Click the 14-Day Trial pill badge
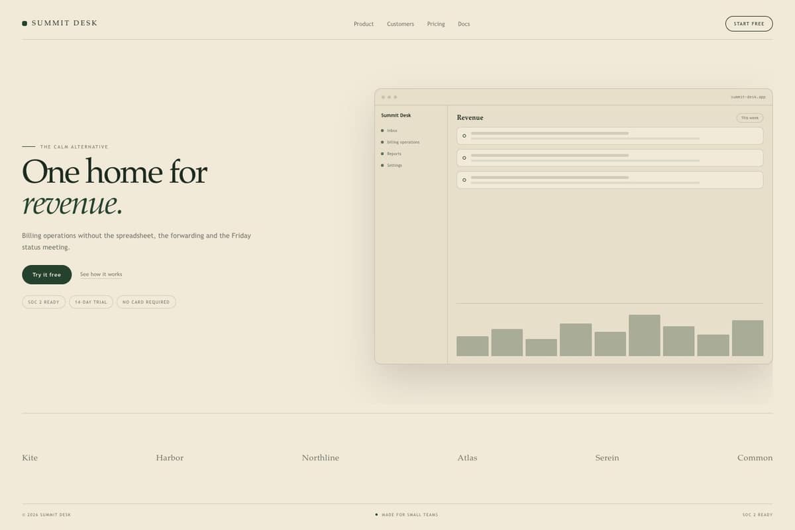This screenshot has height=530, width=795. 91,302
